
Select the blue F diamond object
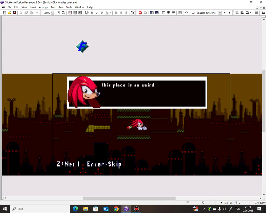click(x=82, y=46)
